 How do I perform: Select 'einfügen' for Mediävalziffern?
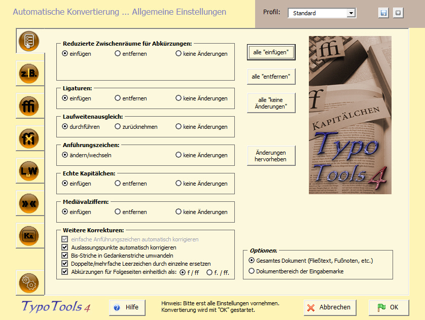click(x=77, y=211)
